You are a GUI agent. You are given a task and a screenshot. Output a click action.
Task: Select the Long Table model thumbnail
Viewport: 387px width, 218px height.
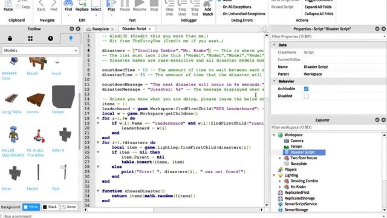coord(11,99)
